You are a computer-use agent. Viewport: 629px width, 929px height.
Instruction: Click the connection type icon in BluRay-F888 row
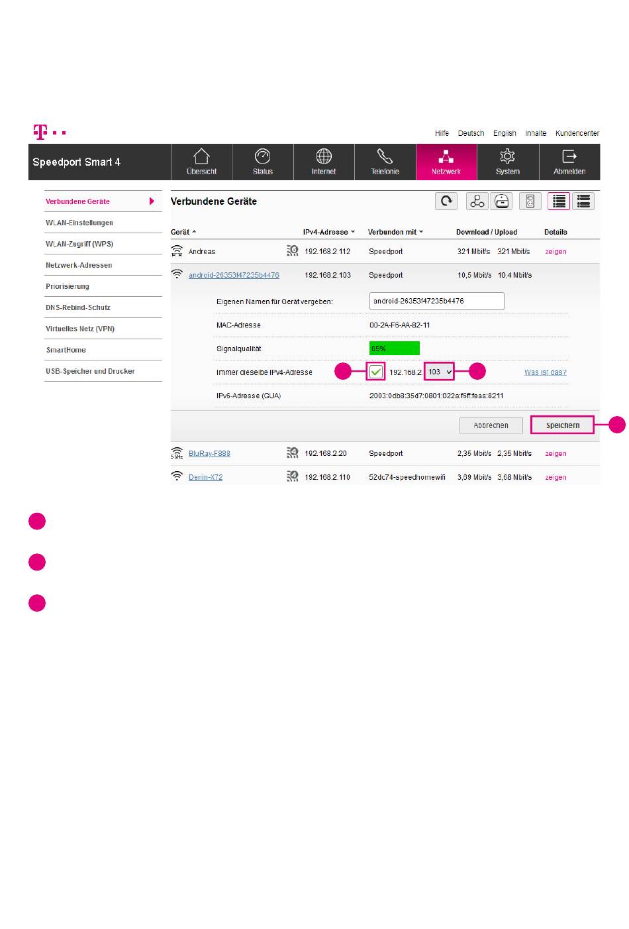293,453
